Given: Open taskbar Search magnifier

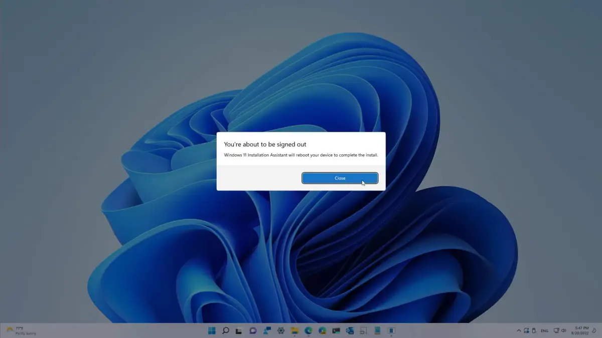Looking at the screenshot, I should tap(226, 330).
